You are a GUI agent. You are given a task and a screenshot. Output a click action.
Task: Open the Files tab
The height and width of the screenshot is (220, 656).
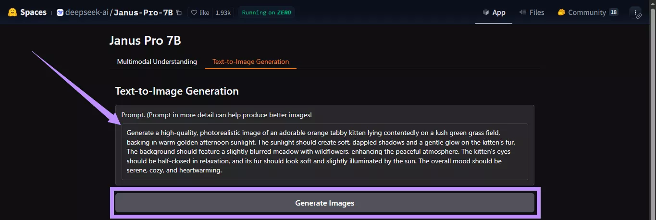pyautogui.click(x=532, y=12)
